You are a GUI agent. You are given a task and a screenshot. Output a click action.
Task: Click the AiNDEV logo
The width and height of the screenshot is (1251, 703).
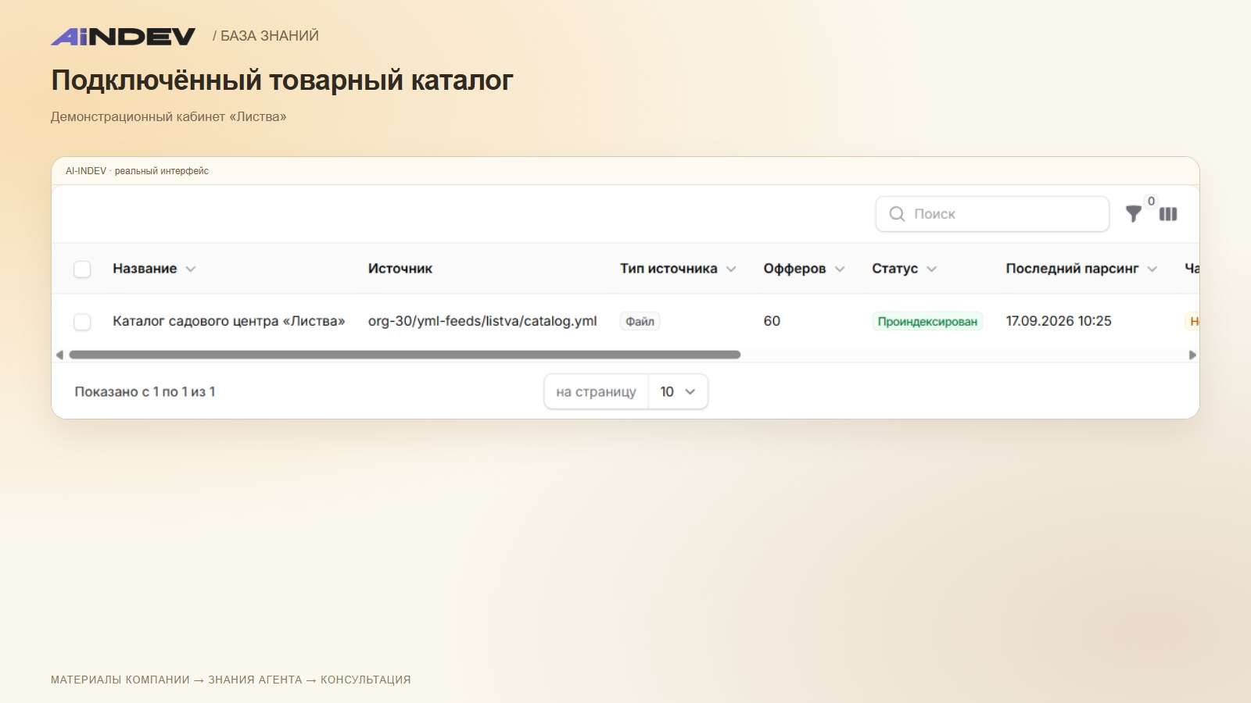123,36
